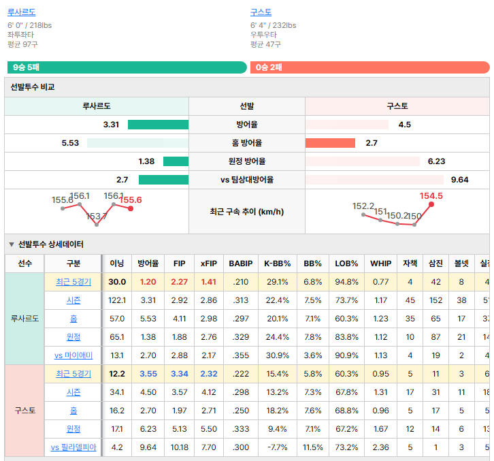Click the -7.7% K-BB% value
This screenshot has height=461, width=494.
tap(277, 447)
